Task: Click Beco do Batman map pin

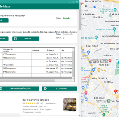Action: 96,38
